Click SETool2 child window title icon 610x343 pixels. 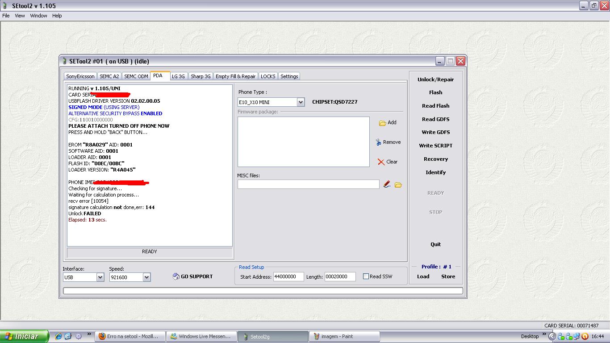coord(65,61)
